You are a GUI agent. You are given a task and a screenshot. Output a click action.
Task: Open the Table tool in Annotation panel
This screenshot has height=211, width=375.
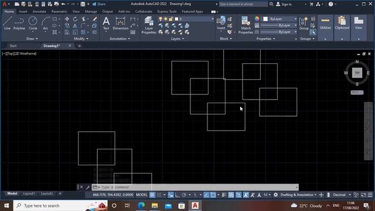point(133,32)
